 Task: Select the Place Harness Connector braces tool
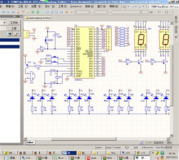[57, 12]
